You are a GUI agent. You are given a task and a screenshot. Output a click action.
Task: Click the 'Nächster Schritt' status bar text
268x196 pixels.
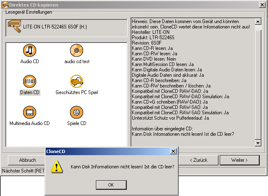pyautogui.click(x=23, y=171)
